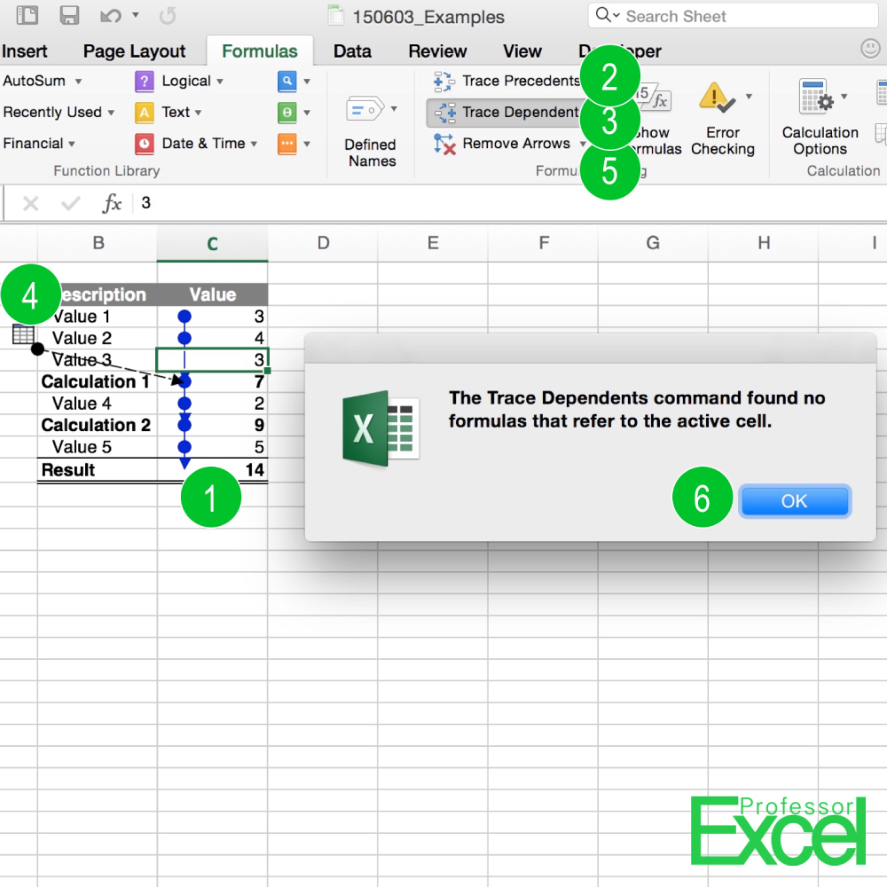Save the workbook using the toolbar icon
Image resolution: width=887 pixels, height=887 pixels.
coord(67,14)
